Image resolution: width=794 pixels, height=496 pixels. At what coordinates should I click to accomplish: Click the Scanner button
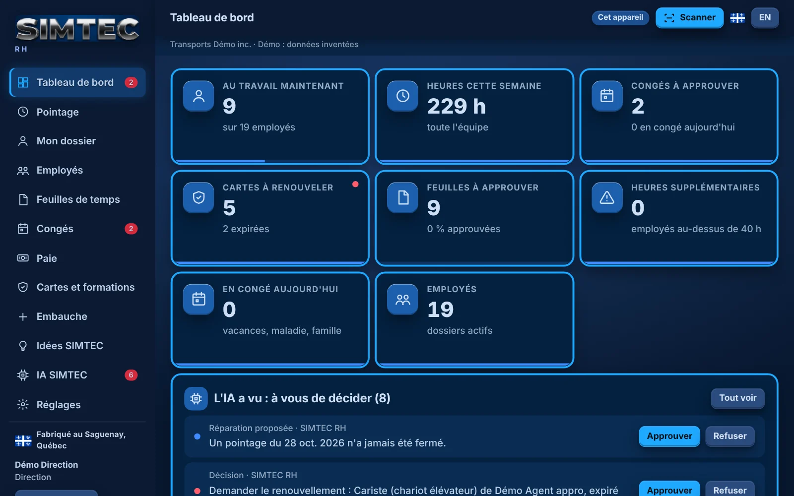[x=689, y=18]
